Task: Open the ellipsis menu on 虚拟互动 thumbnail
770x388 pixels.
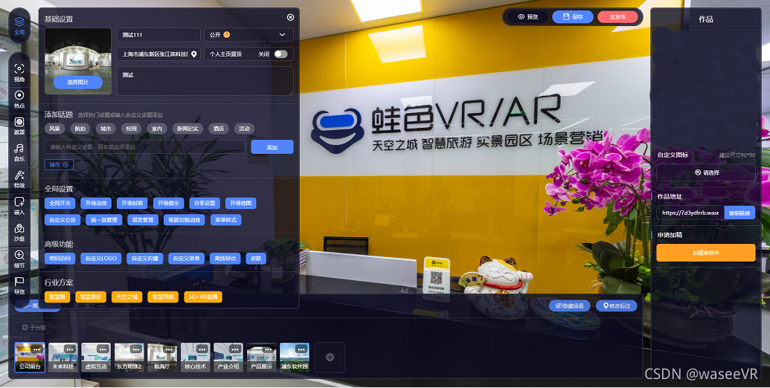Action: (103, 349)
